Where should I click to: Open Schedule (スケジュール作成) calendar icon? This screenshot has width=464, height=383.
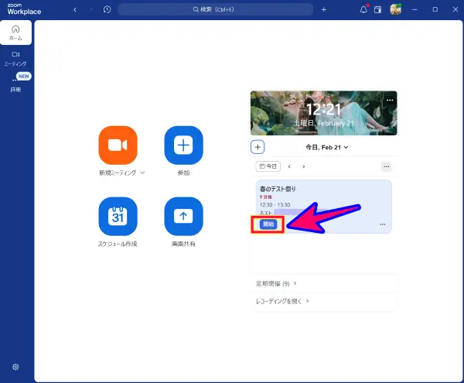118,217
